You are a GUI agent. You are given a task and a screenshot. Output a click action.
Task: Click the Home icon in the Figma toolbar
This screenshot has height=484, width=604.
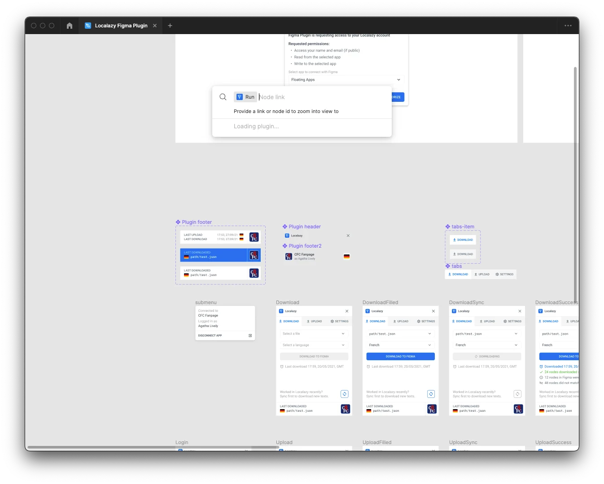click(x=70, y=26)
